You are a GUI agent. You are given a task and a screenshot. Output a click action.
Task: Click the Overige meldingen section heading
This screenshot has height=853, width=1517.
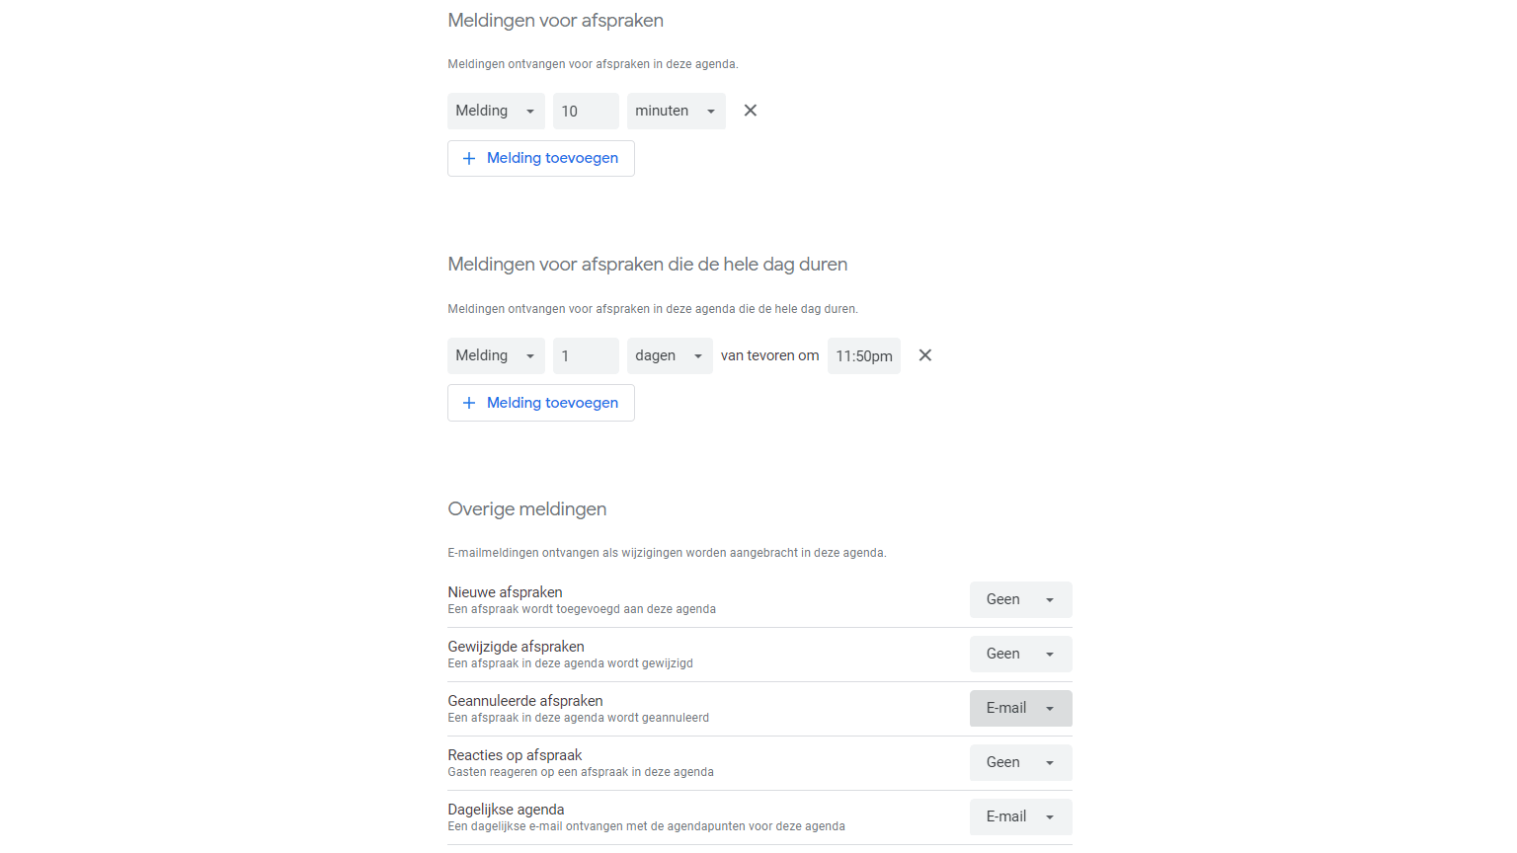(527, 509)
